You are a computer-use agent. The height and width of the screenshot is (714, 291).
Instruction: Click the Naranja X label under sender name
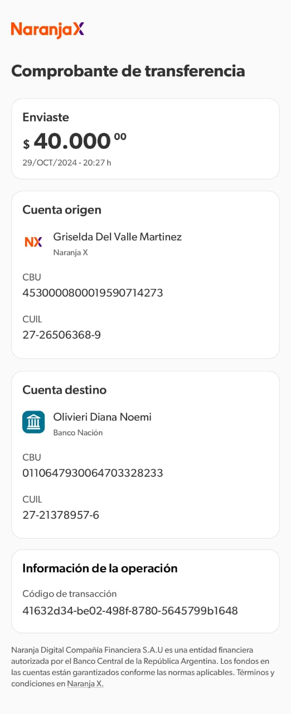point(70,252)
